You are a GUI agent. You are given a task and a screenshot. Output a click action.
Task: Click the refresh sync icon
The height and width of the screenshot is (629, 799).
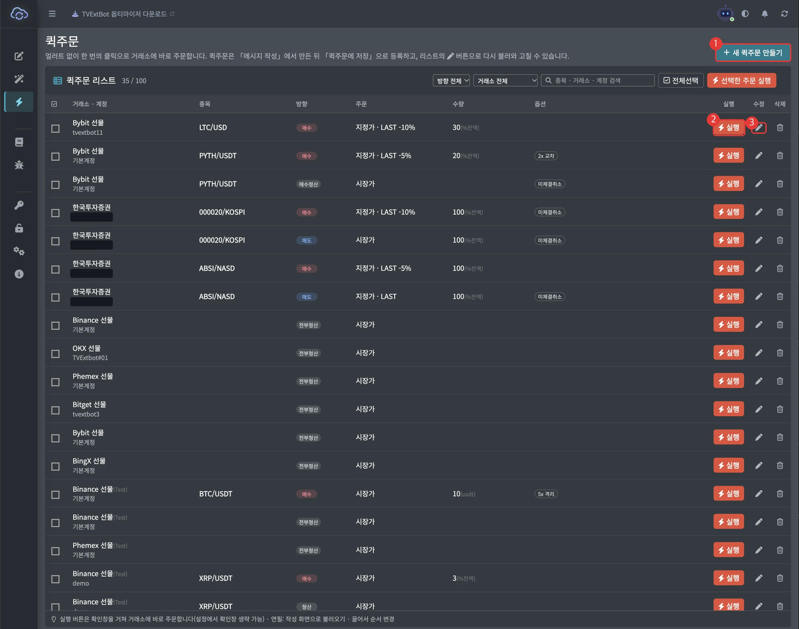click(x=784, y=14)
